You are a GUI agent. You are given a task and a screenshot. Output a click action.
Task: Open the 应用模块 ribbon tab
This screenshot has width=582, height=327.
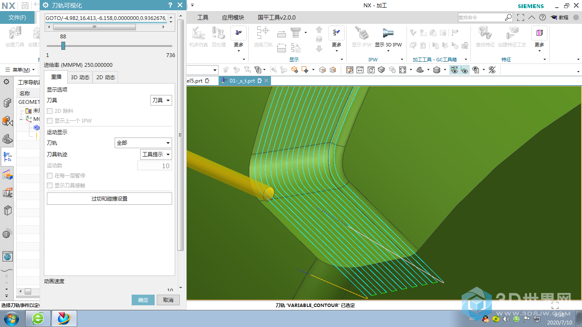pos(233,17)
